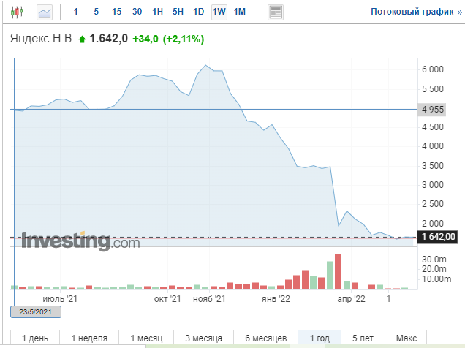Click the (+2,11%) percent change
The height and width of the screenshot is (348, 465).
tap(184, 39)
